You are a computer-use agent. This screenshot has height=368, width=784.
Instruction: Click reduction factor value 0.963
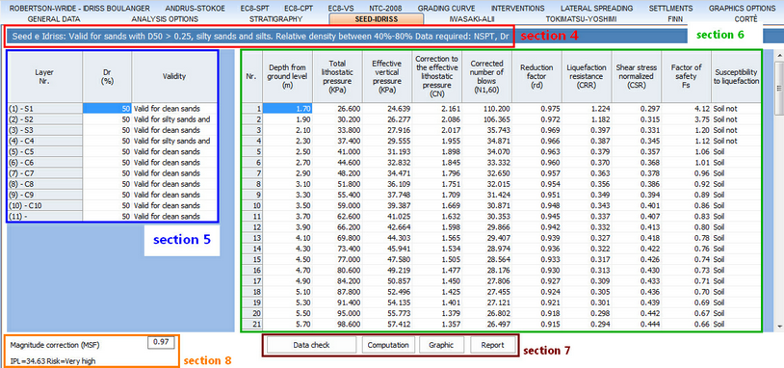tap(537, 151)
